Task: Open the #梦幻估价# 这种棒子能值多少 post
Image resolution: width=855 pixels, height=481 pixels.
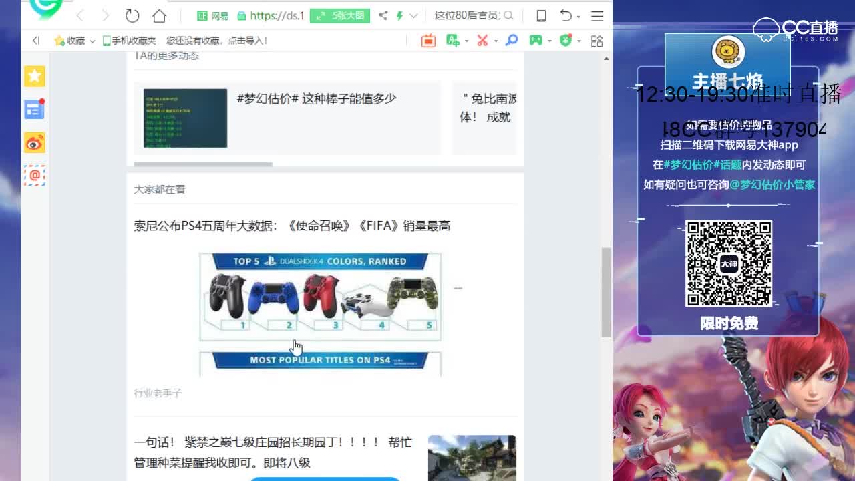Action: [x=317, y=98]
